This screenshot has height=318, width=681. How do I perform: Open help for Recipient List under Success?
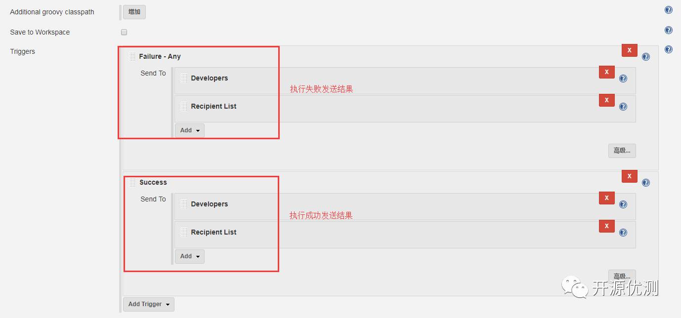[x=623, y=233]
